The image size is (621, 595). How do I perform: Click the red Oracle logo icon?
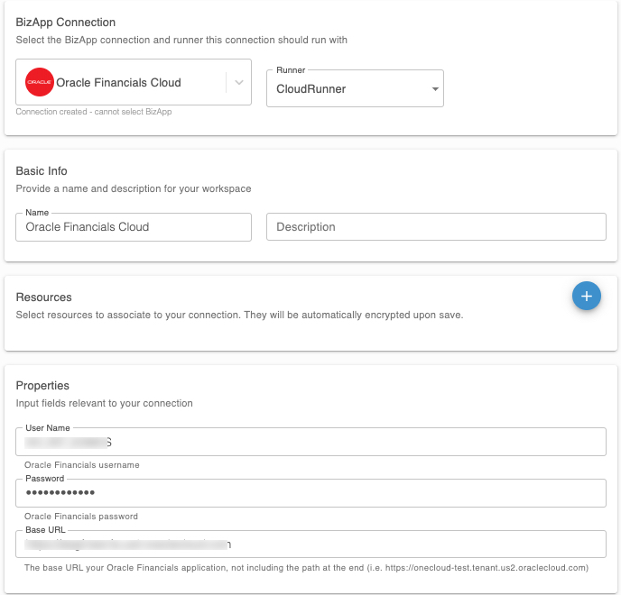click(x=39, y=82)
